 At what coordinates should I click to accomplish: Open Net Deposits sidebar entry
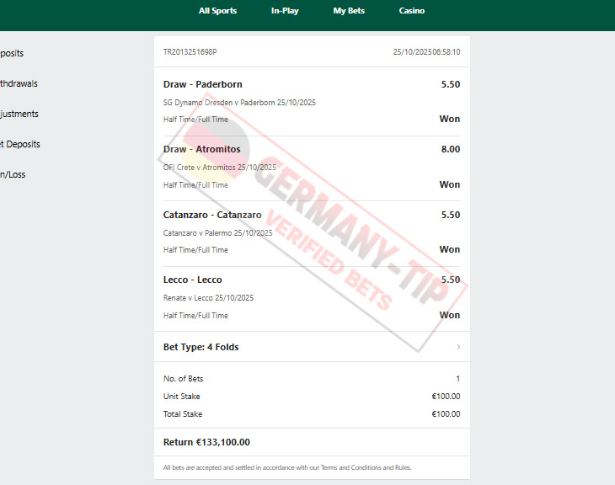(20, 144)
